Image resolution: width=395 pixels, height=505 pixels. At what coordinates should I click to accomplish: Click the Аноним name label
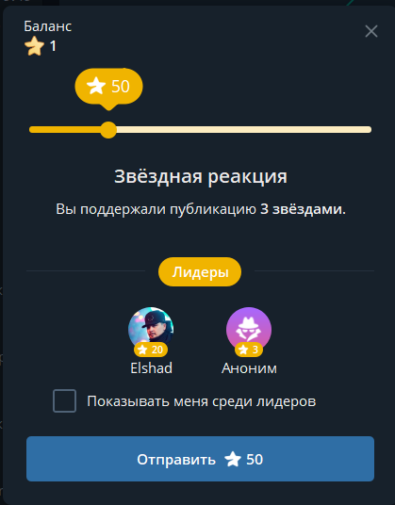click(x=249, y=368)
